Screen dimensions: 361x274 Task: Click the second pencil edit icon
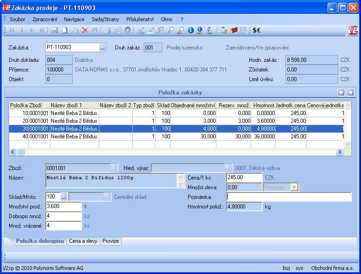pos(151,30)
